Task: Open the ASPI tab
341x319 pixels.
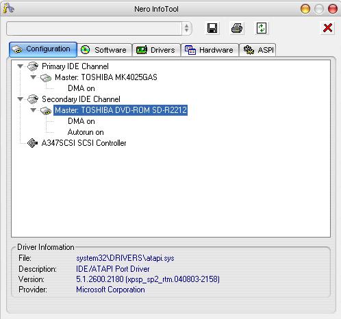Action: (x=257, y=50)
